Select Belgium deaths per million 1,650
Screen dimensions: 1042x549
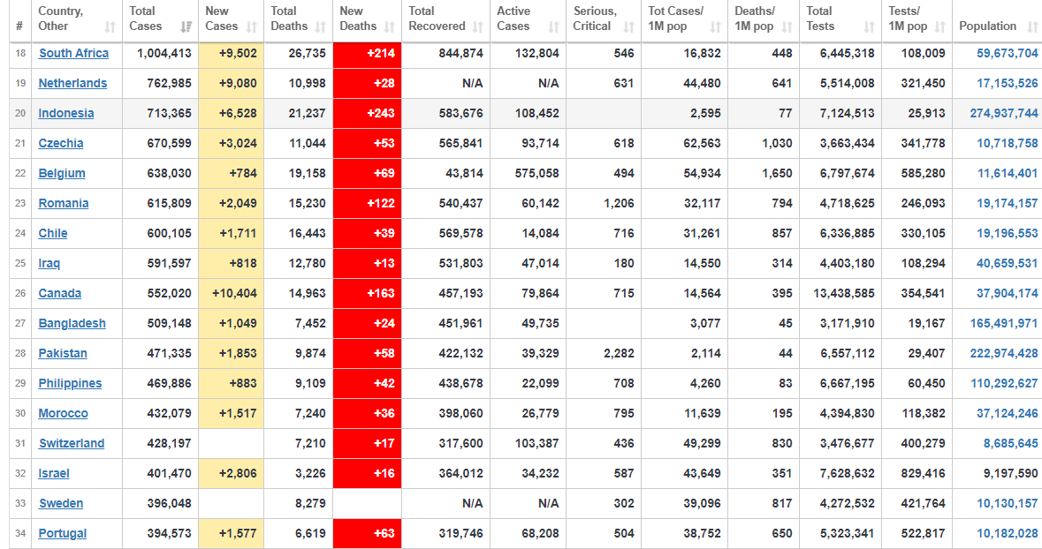[764, 173]
